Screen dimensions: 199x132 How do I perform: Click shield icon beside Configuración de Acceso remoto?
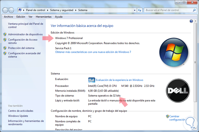5,40
